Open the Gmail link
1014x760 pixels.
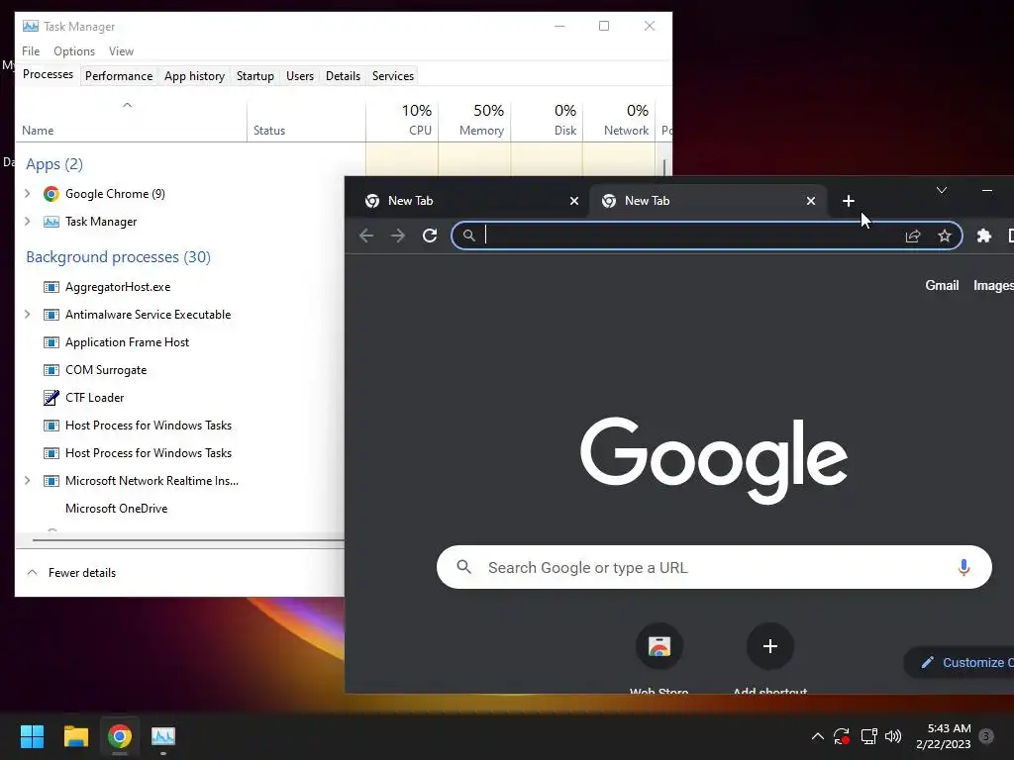coord(942,286)
